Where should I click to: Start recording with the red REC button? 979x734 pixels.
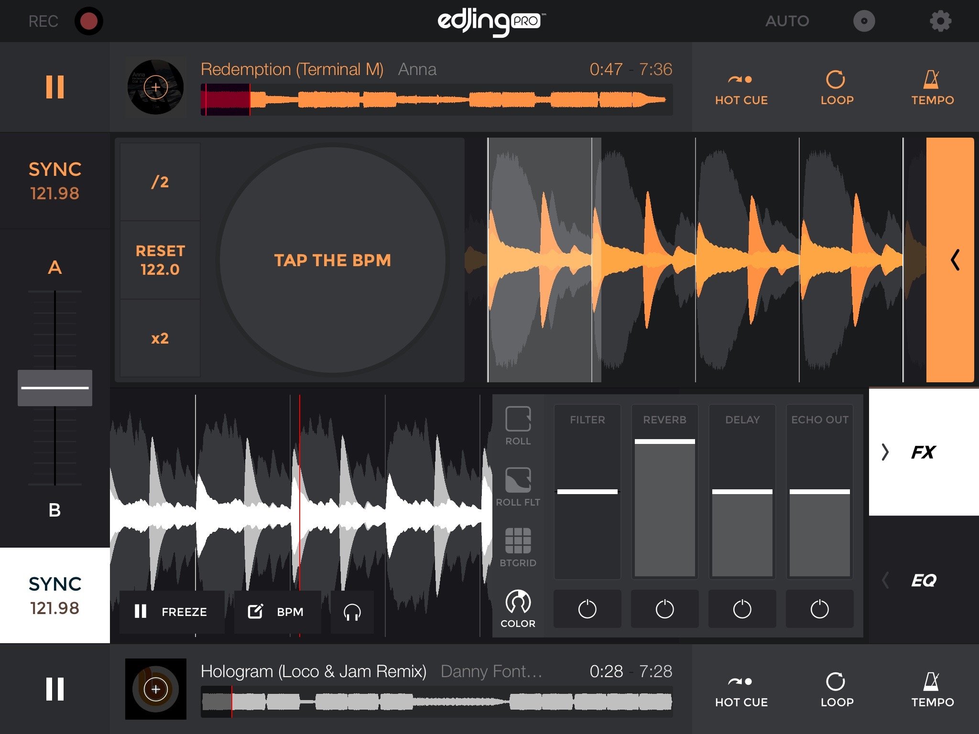[x=88, y=21]
